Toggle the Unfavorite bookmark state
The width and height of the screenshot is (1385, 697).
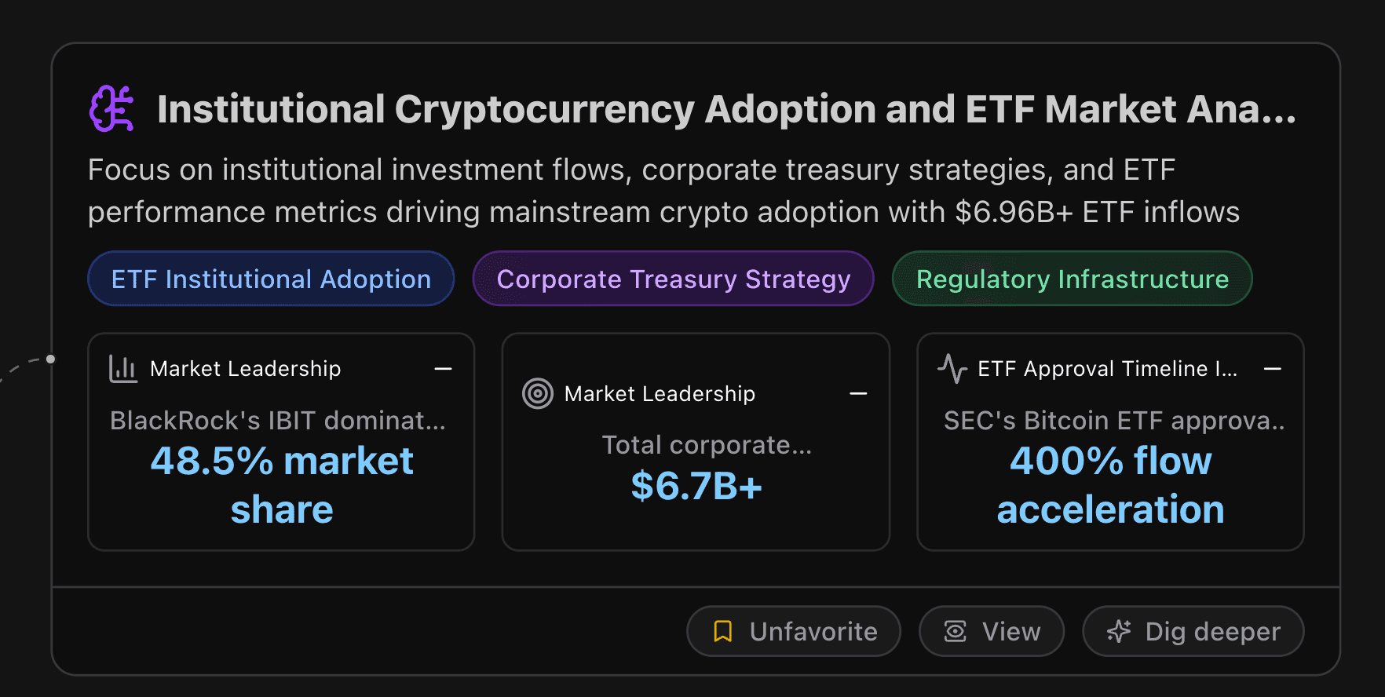[793, 631]
